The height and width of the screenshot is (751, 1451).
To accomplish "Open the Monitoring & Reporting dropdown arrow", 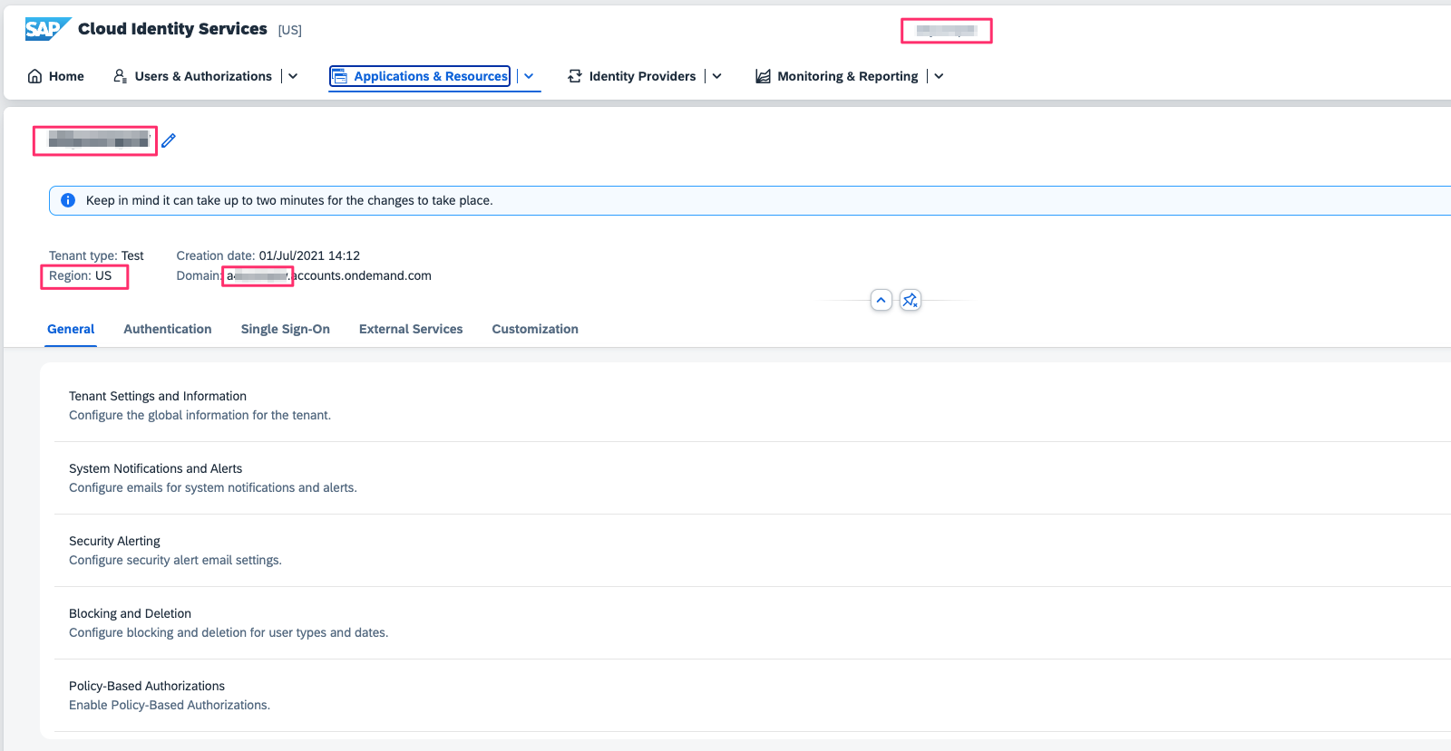I will click(939, 76).
